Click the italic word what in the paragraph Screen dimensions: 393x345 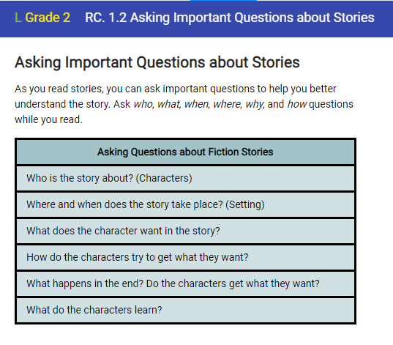click(x=168, y=104)
